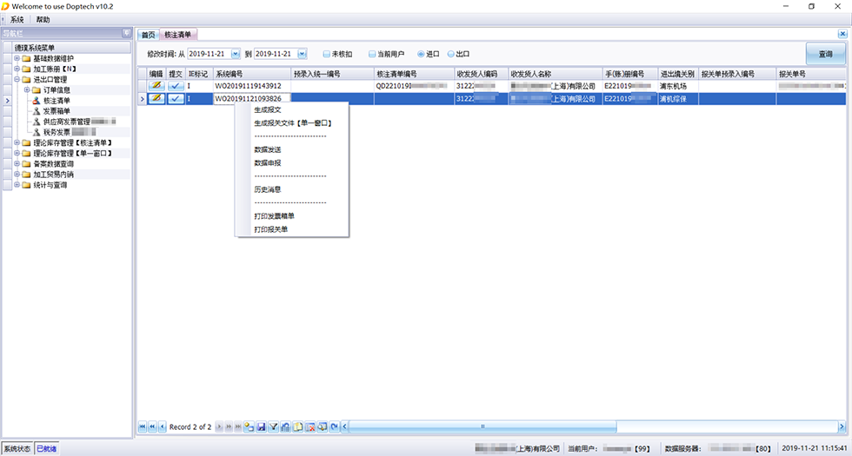The image size is (852, 456).
Task: Go to previous record in navigator
Action: click(163, 426)
